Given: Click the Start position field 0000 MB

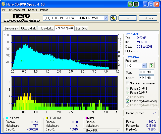Looking at the screenshot, I should [x=147, y=72].
